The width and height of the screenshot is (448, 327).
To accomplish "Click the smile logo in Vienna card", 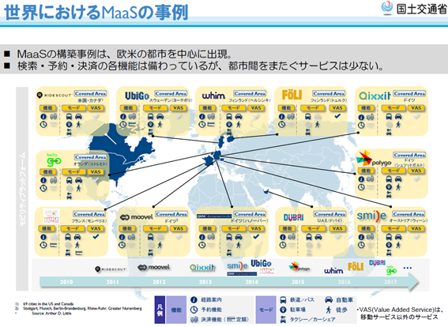I will (x=371, y=216).
